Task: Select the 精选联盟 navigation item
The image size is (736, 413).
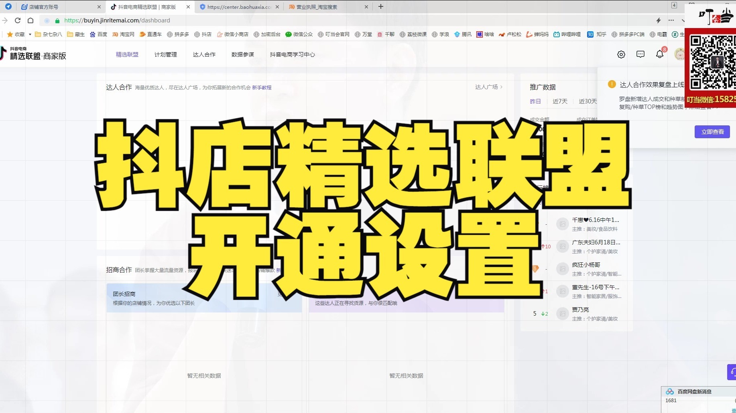Action: point(127,54)
